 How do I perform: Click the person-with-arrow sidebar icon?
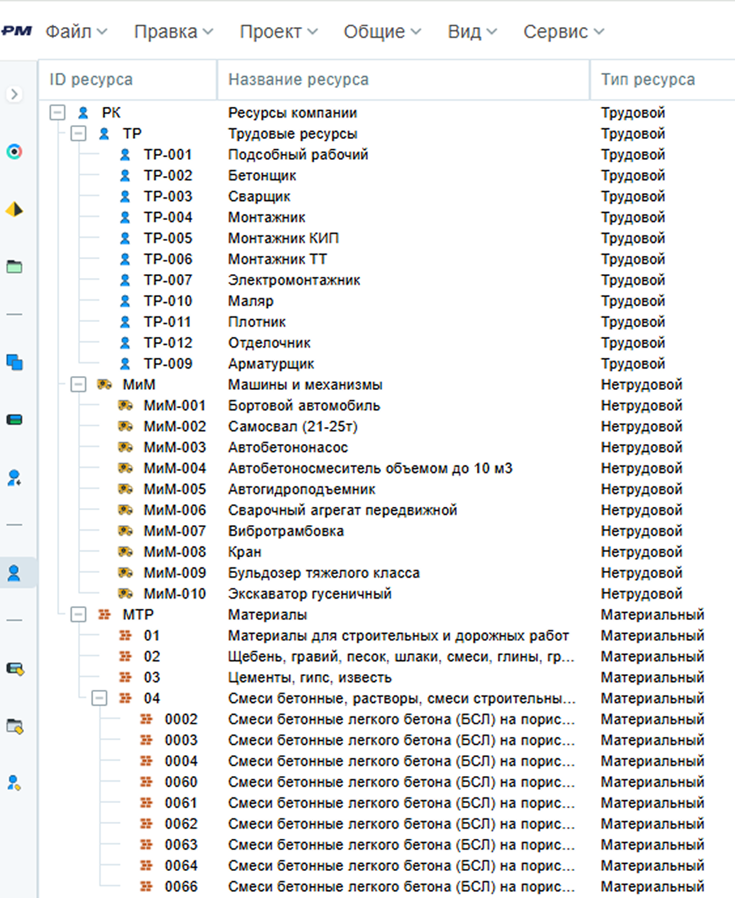14,478
